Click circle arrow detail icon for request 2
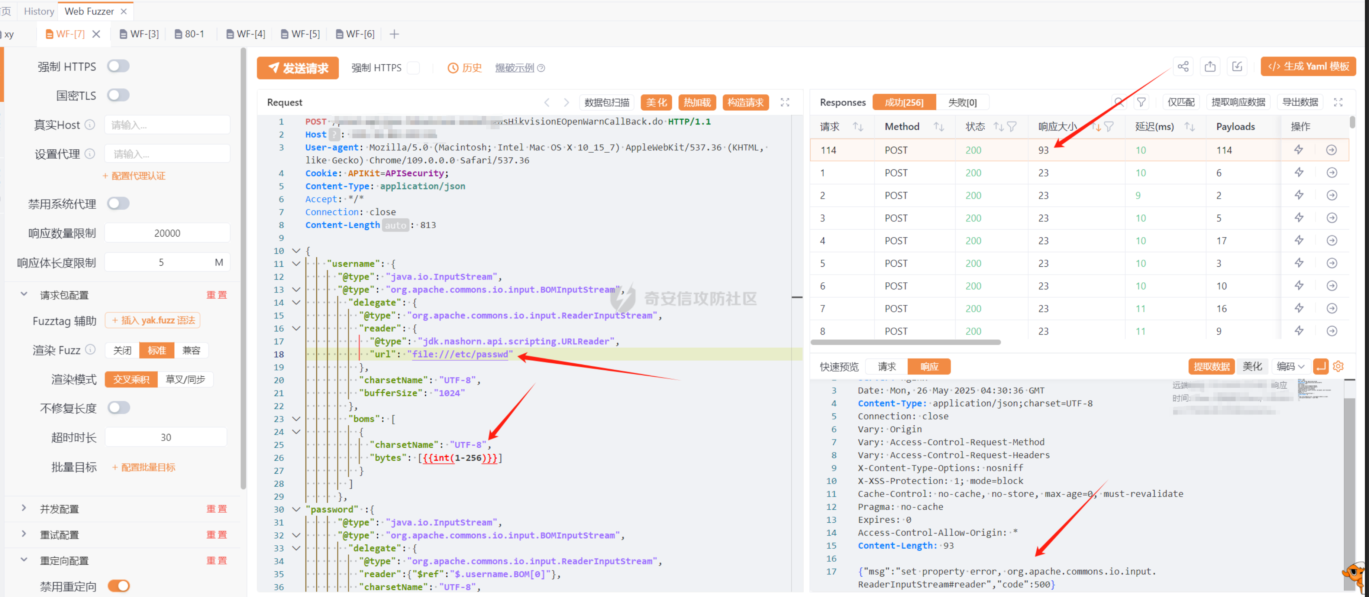Screen dimensions: 1369x597 (1331, 195)
